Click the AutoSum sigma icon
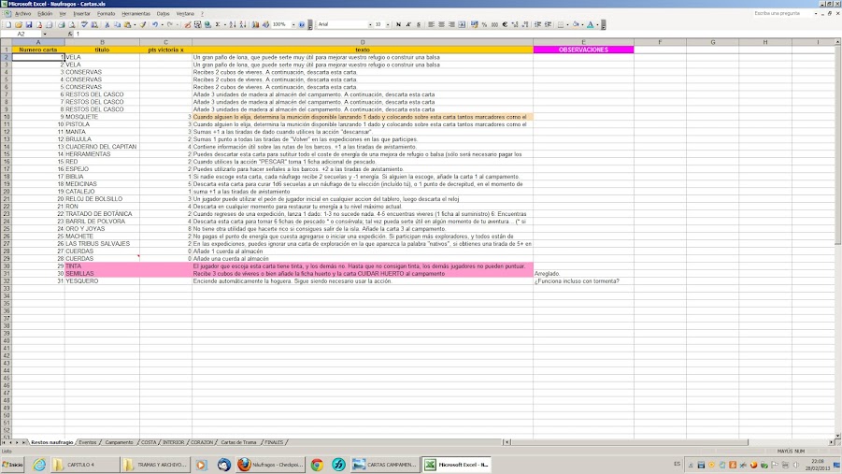 click(218, 24)
